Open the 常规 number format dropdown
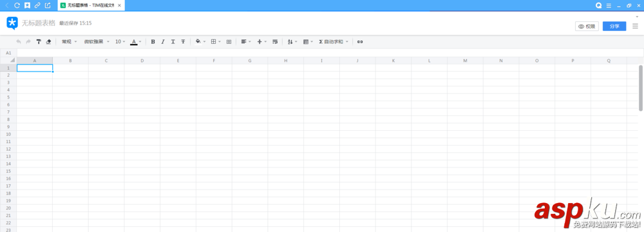This screenshot has width=644, height=232. pos(69,41)
